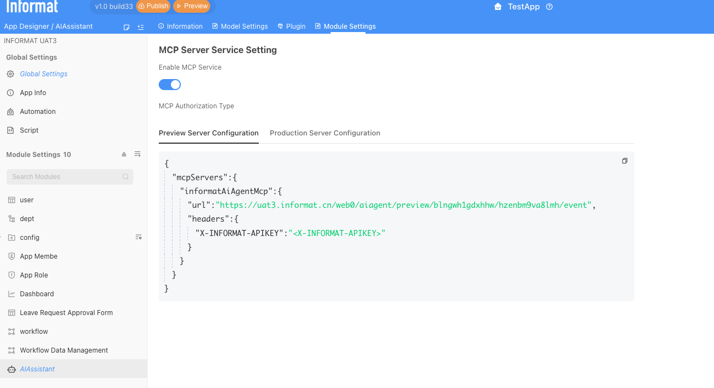
Task: Open Global Settings in sidebar
Action: (x=44, y=74)
